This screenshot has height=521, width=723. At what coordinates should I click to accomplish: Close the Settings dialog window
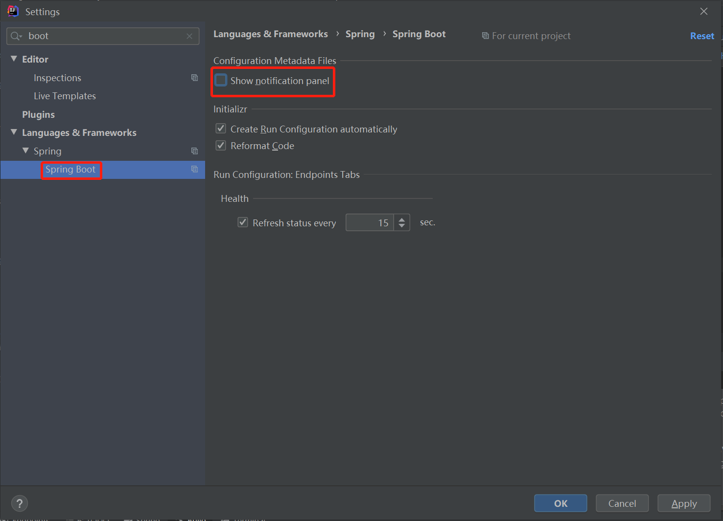704,11
